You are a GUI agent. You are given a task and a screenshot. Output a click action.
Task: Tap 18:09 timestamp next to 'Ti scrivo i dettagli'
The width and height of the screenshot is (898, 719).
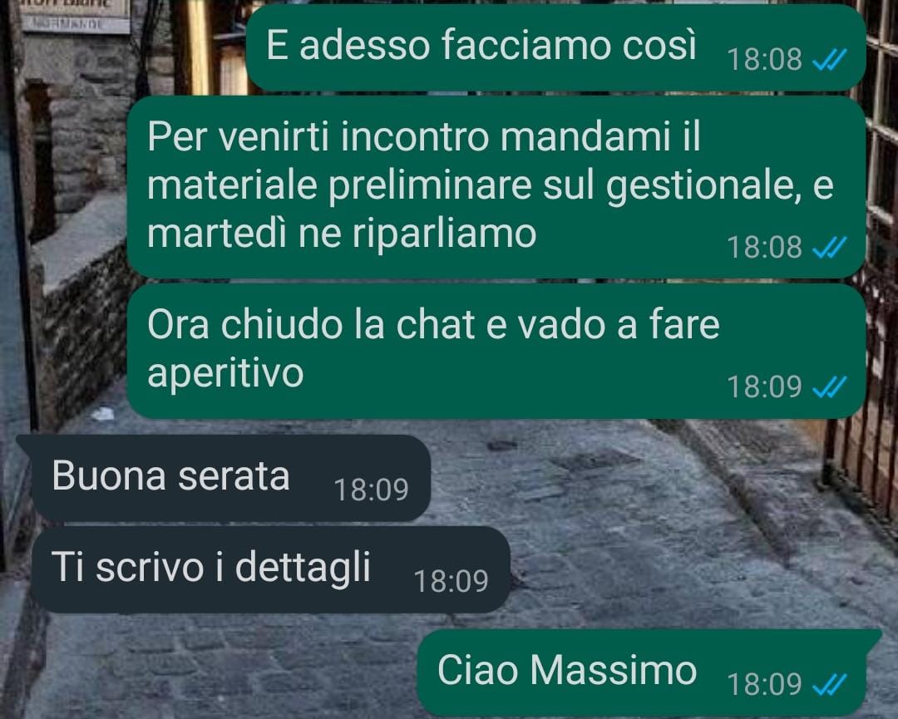[x=451, y=582]
